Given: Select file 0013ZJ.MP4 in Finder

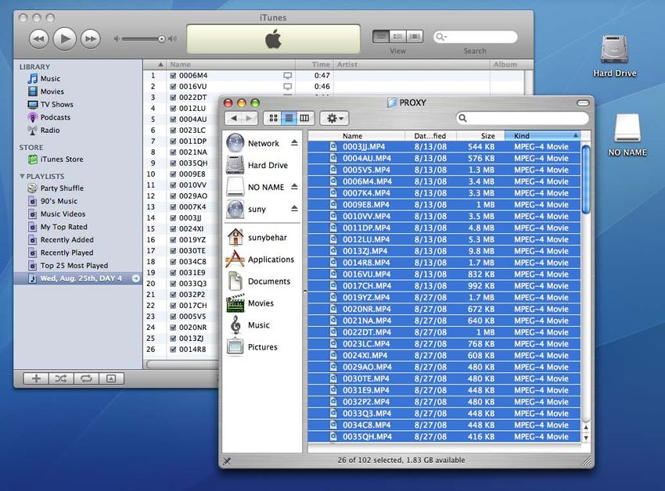Looking at the screenshot, I should [444, 251].
